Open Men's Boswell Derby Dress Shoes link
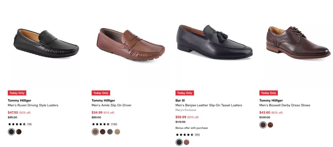This screenshot has width=333, height=147. coord(285,105)
